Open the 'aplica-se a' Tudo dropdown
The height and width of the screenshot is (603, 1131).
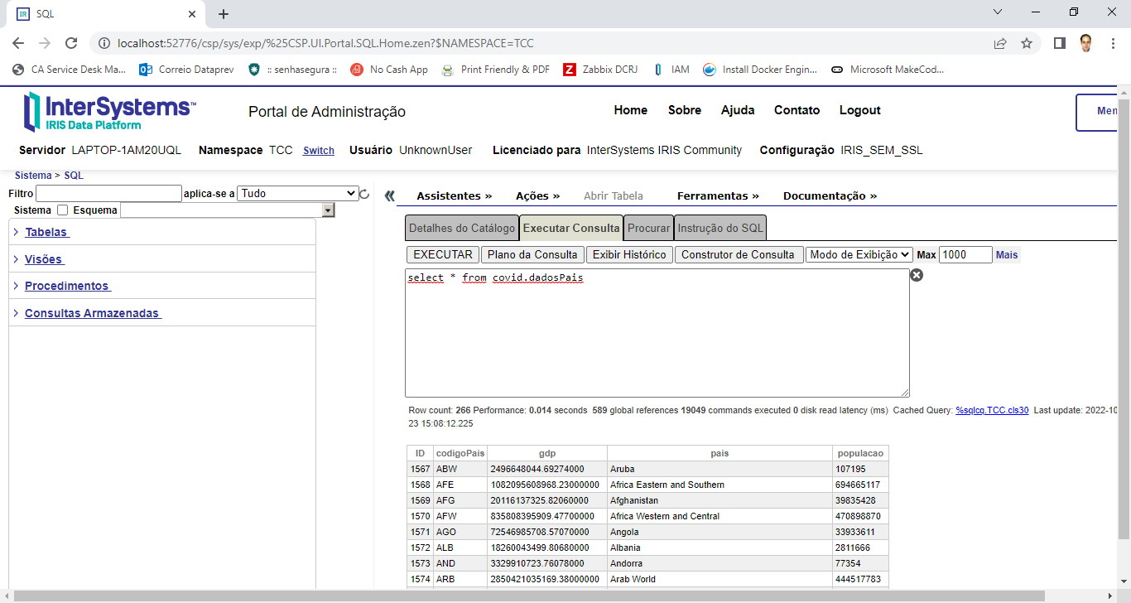pos(297,194)
